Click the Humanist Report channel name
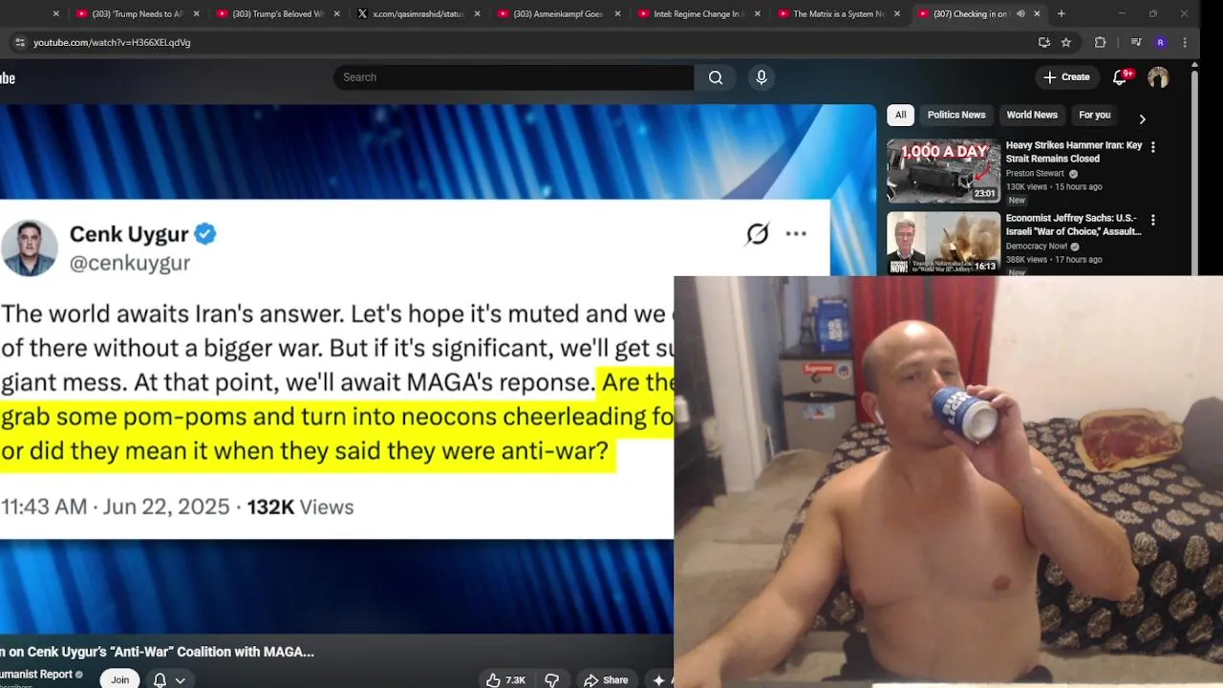The image size is (1223, 688). [38, 675]
